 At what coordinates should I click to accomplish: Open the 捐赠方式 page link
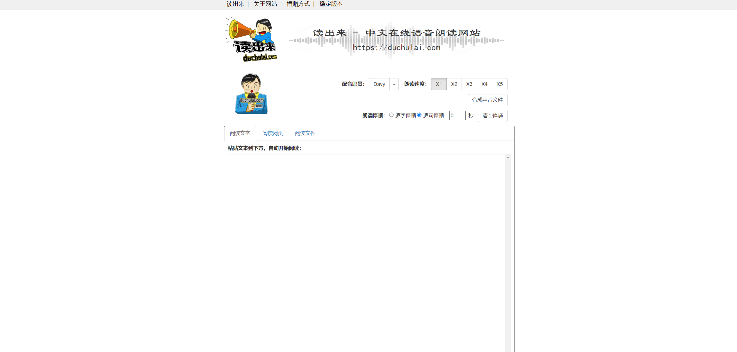pyautogui.click(x=298, y=4)
